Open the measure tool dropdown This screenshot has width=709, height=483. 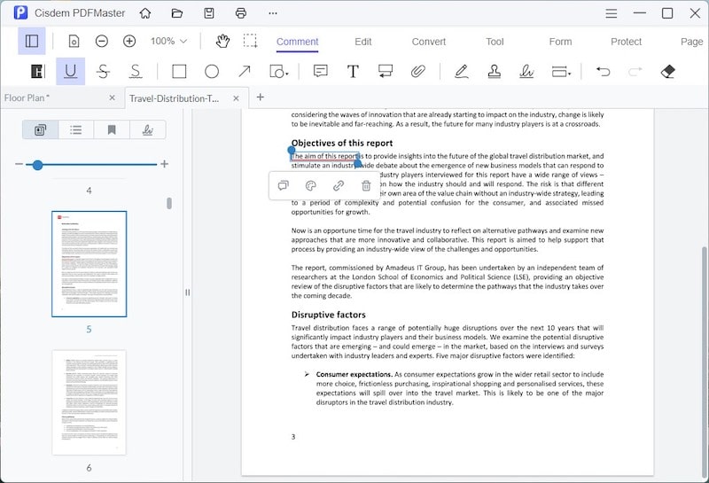(561, 72)
